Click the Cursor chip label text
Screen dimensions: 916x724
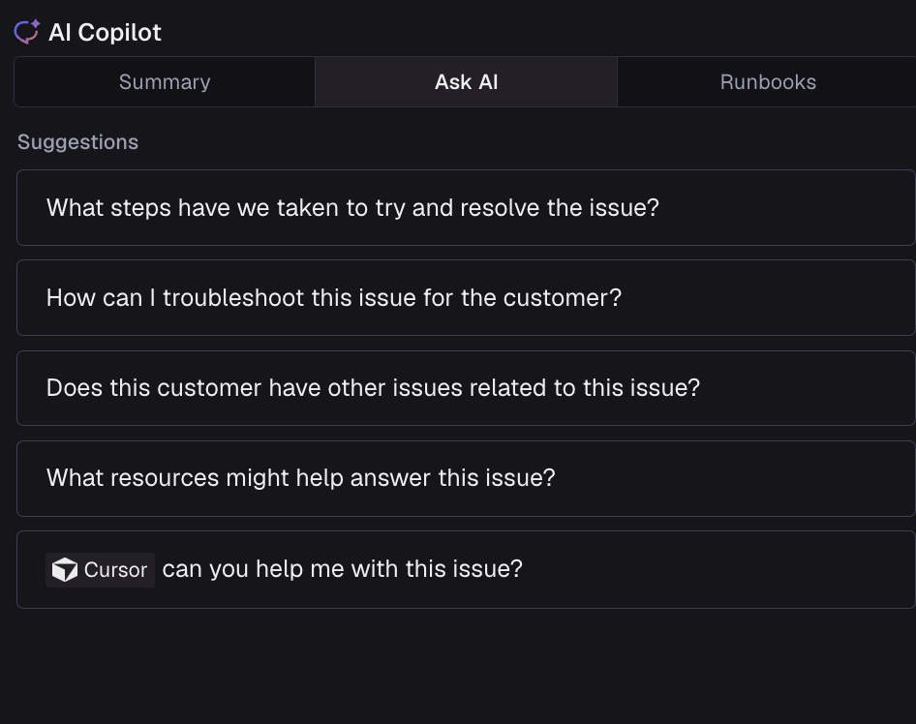115,570
